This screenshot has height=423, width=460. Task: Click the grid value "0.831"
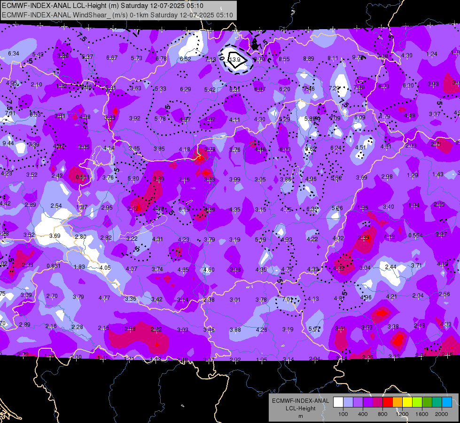[x=54, y=266]
